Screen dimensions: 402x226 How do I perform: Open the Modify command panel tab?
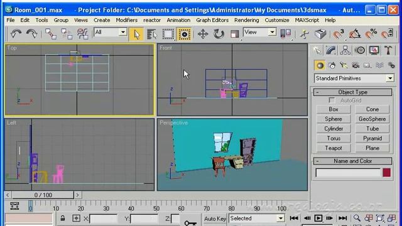tap(331, 50)
